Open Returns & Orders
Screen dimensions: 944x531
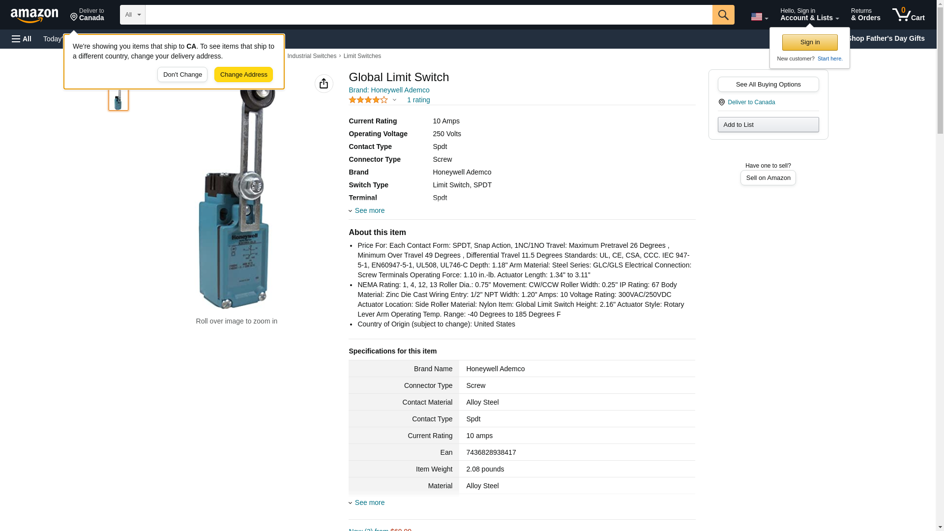pyautogui.click(x=865, y=15)
